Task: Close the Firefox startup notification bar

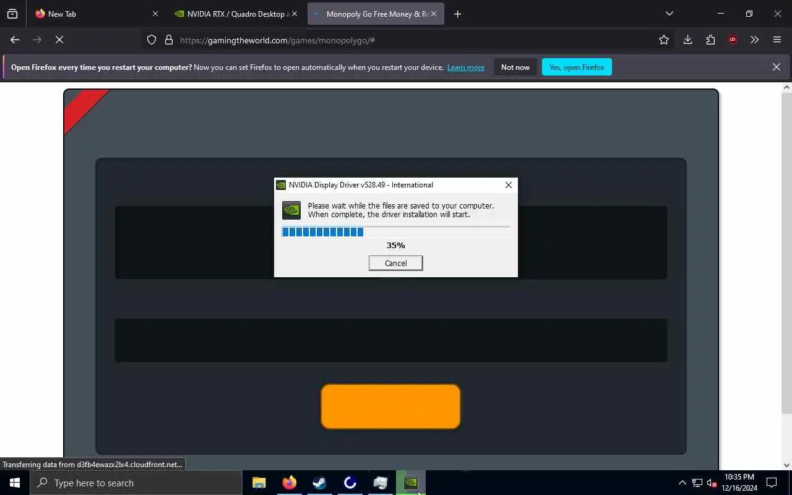Action: [x=777, y=67]
